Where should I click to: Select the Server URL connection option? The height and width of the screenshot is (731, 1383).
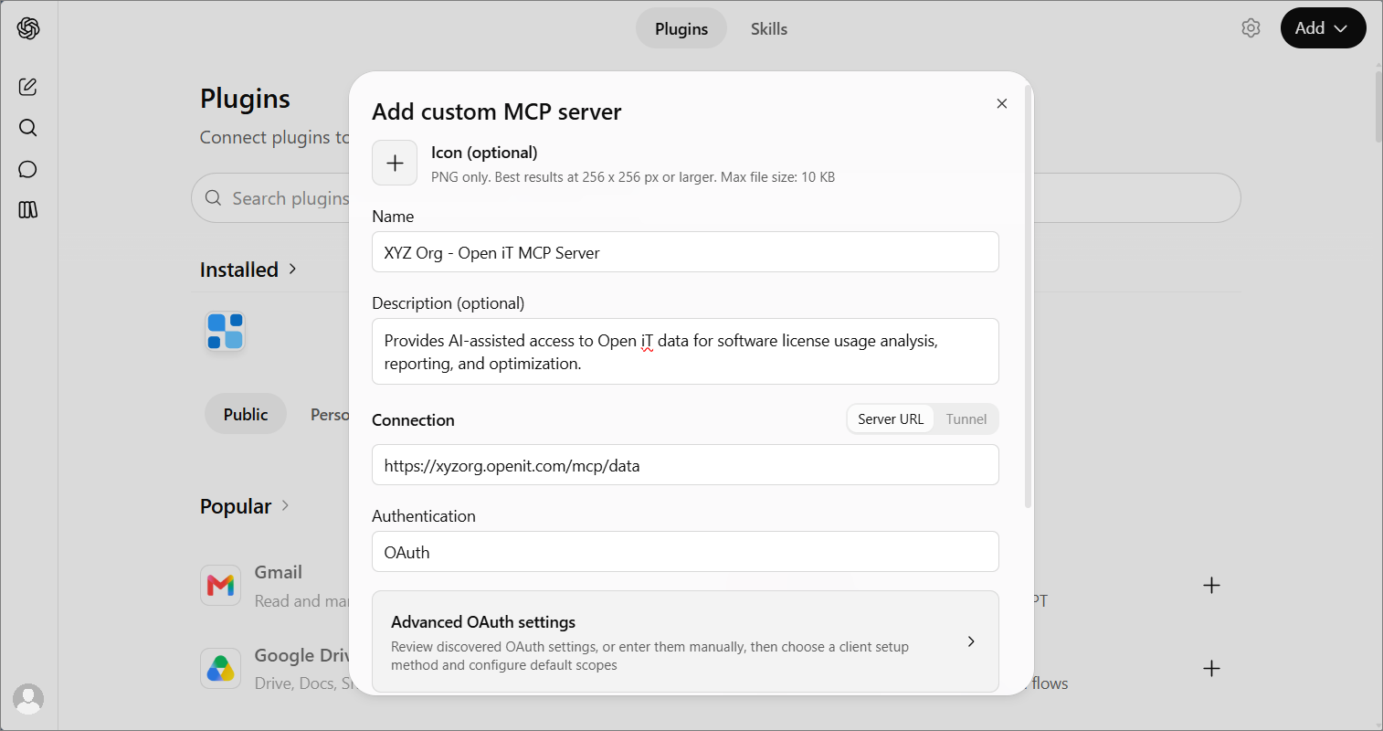(x=891, y=419)
